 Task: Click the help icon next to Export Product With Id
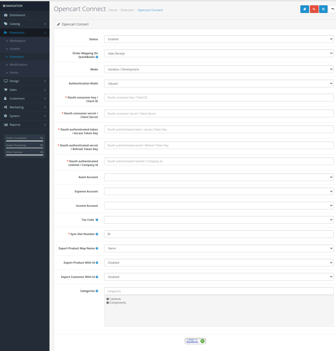pos(97,263)
